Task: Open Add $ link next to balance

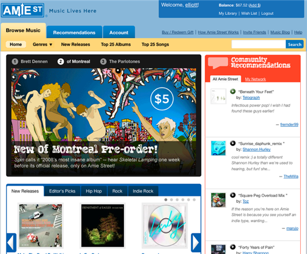Action: (x=255, y=5)
